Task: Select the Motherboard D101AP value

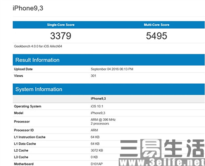Action: [x=97, y=164]
